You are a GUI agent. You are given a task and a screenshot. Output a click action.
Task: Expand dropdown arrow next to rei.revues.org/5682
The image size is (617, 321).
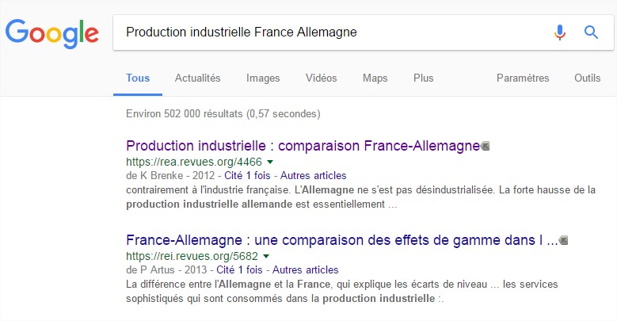coord(266,257)
